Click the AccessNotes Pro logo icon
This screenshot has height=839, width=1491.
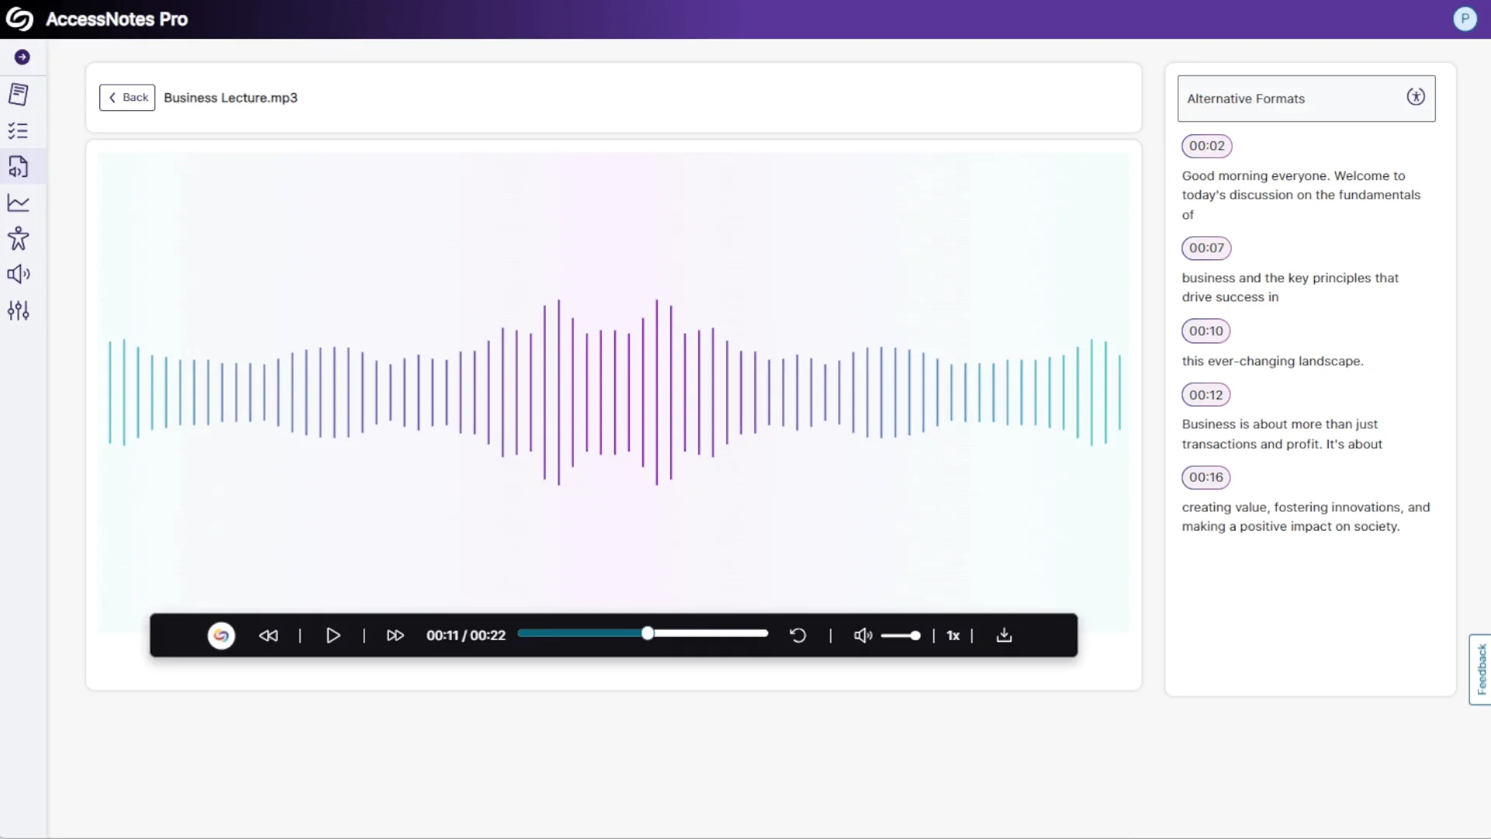(19, 19)
